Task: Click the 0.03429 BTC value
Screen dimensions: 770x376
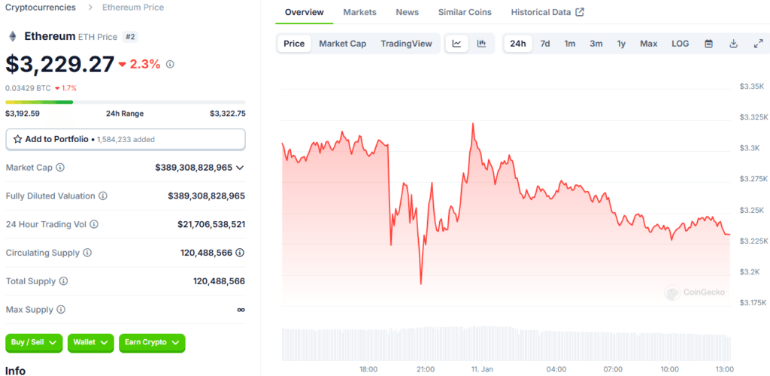Action: pos(28,88)
